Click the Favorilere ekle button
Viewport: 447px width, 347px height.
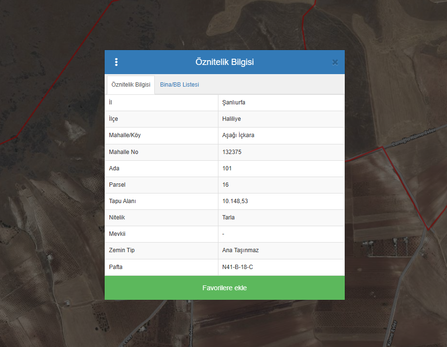pyautogui.click(x=224, y=288)
